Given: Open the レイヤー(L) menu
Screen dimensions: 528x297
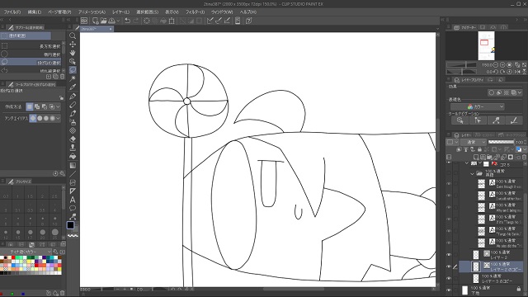Looking at the screenshot, I should click(x=121, y=12).
